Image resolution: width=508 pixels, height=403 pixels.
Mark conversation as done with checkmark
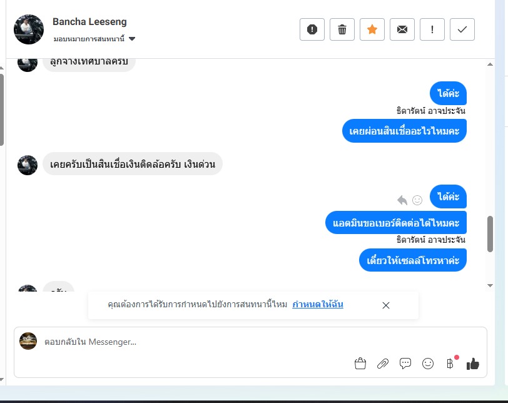tap(462, 29)
